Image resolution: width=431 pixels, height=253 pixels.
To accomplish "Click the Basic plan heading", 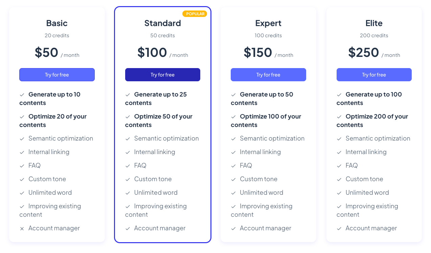I will [57, 23].
